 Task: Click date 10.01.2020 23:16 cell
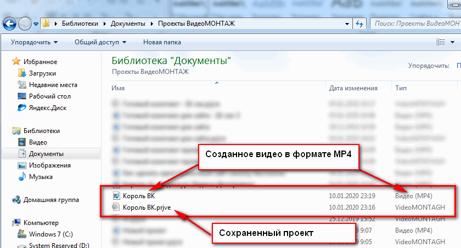352,207
